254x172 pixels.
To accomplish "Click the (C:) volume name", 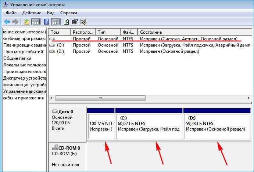I will 60,45.
